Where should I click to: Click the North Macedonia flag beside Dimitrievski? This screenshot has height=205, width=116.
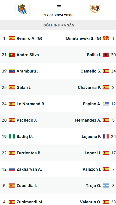[x=106, y=38]
